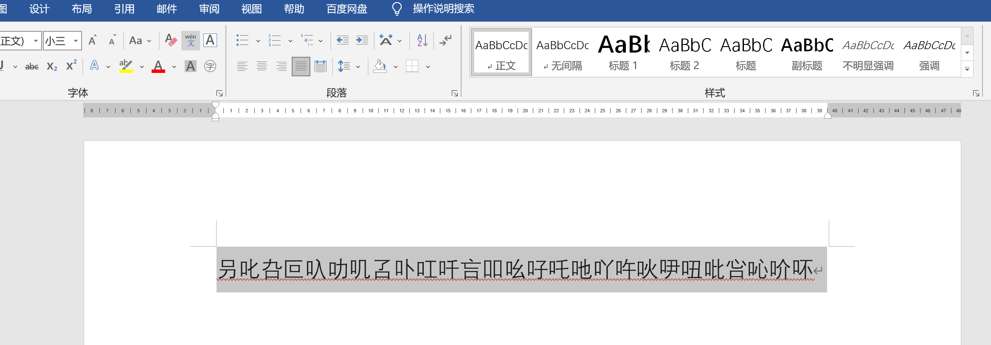
Task: Toggle superscript X² formatting
Action: [71, 66]
